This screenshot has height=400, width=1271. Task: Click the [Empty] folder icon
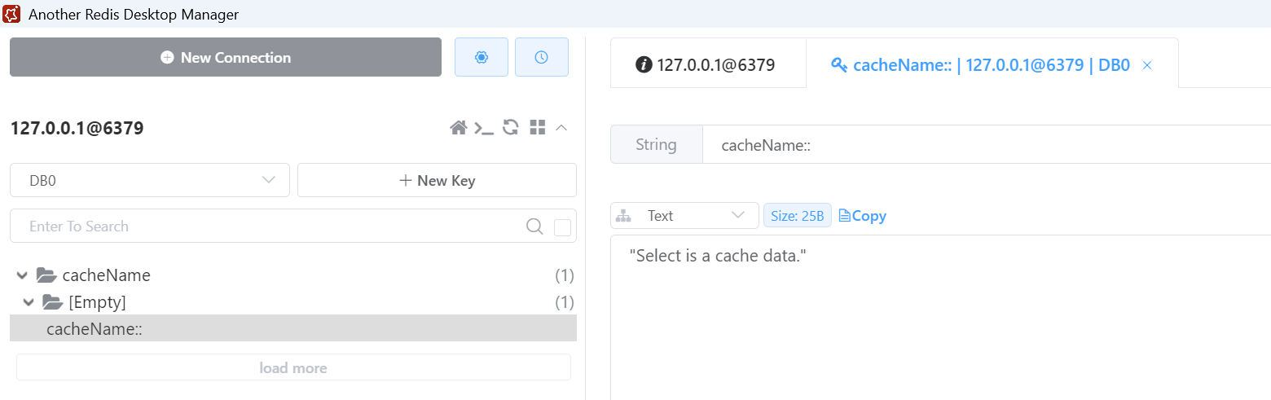pyautogui.click(x=53, y=302)
